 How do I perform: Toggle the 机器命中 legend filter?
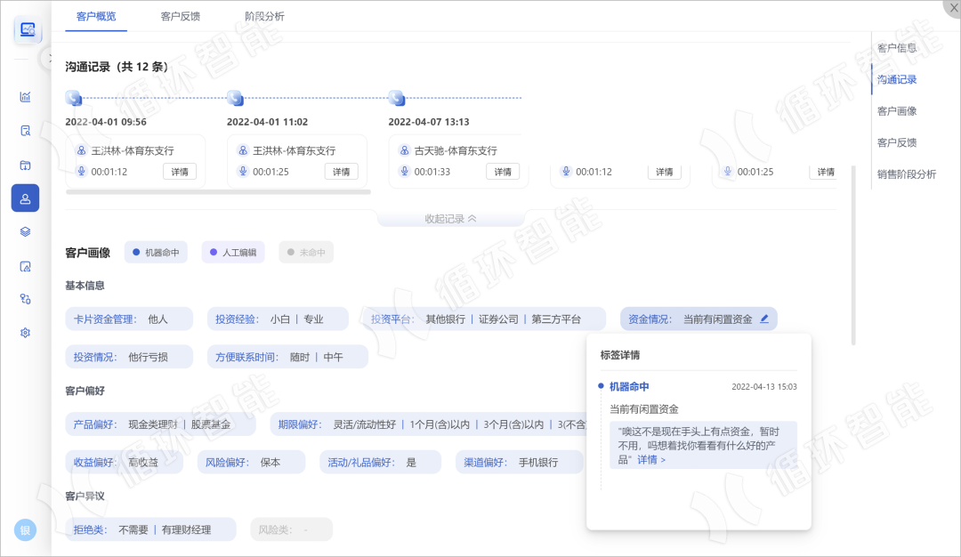click(156, 253)
